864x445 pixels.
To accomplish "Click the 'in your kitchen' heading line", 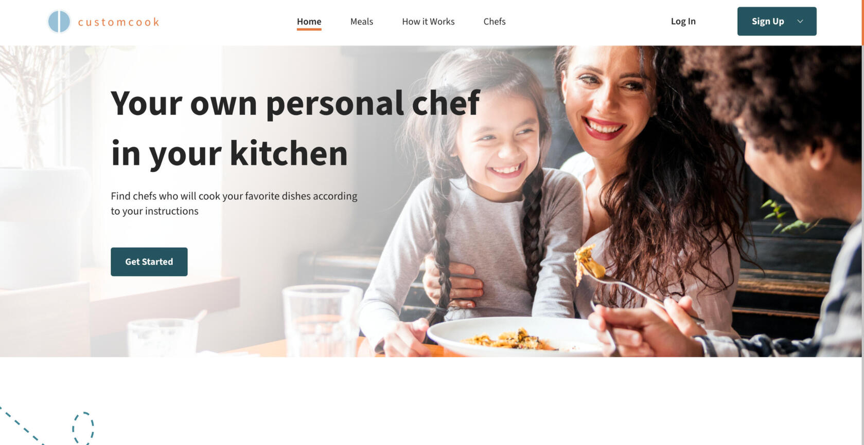I will tap(230, 154).
